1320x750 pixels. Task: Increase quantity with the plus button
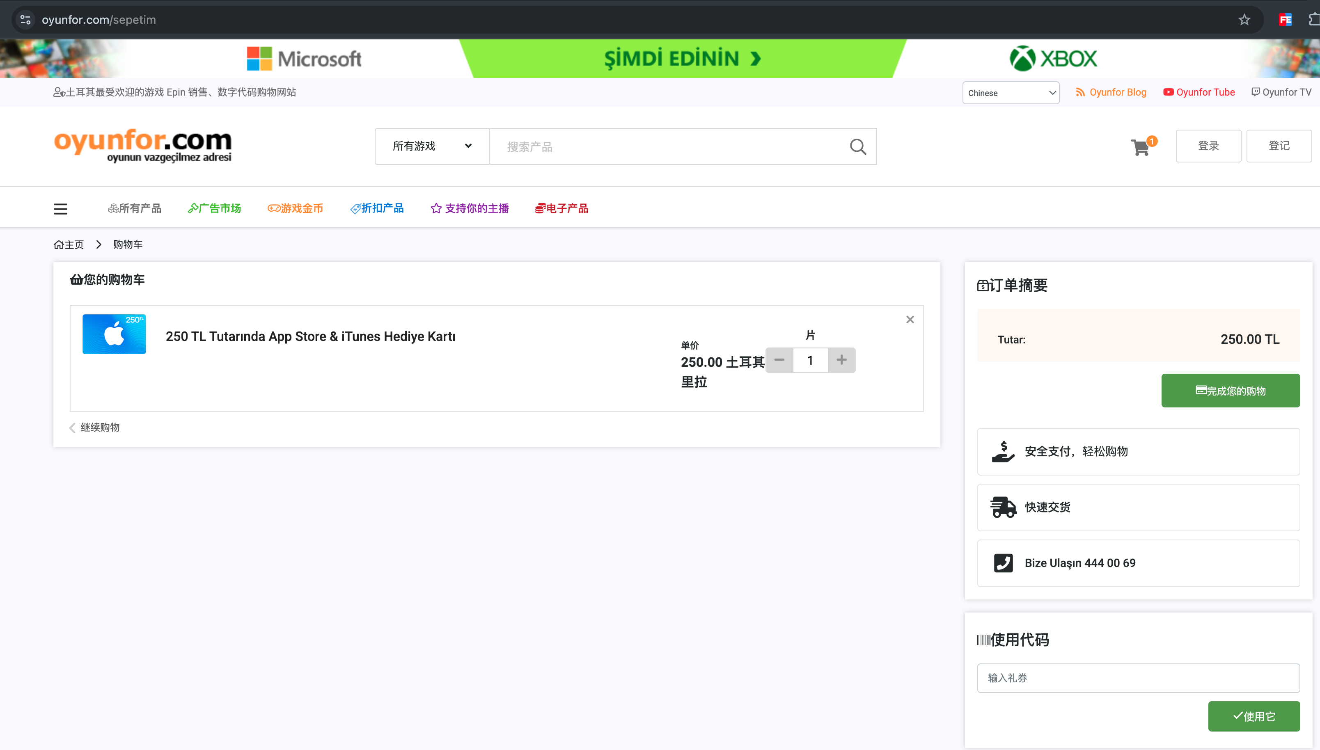pyautogui.click(x=841, y=360)
